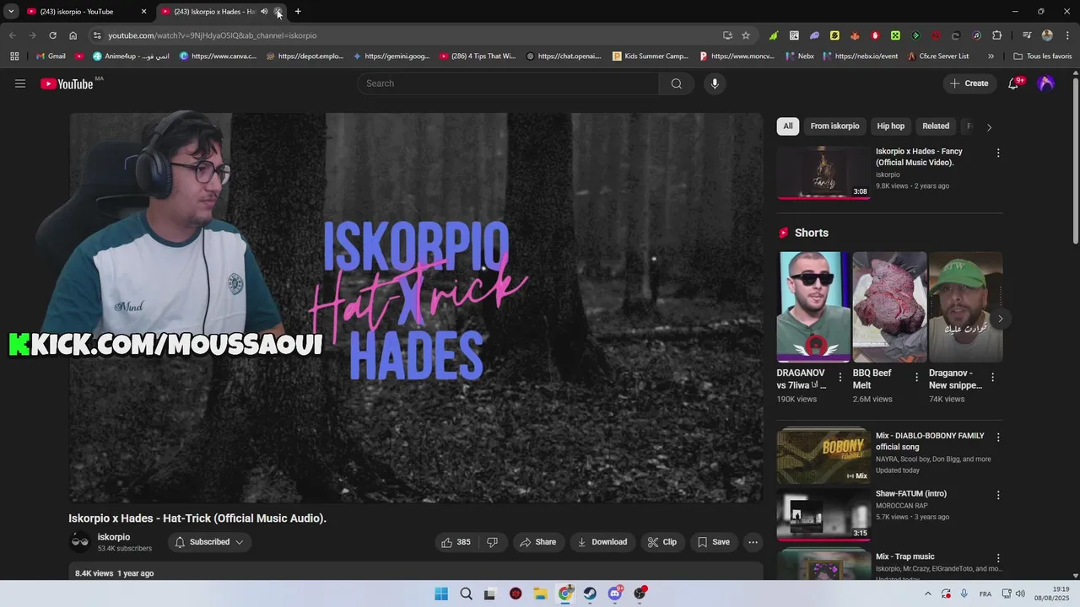
Task: Open options for the BBQ Beef Melt short
Action: click(916, 378)
